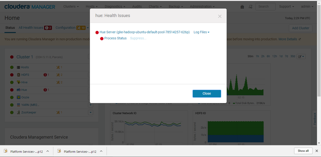Viewport: 321px width, 157px height.
Task: Set chart time range to 30m
Action: (x=250, y=56)
